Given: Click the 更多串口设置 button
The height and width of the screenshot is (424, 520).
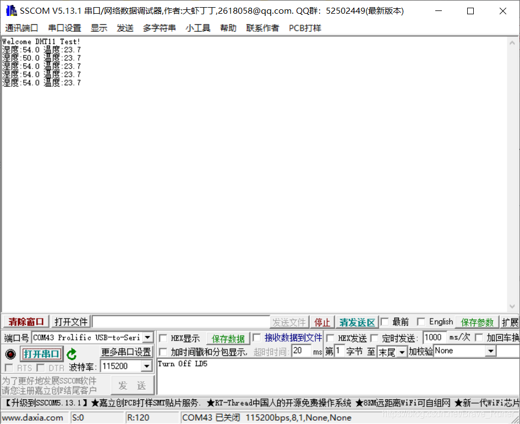Looking at the screenshot, I should point(126,352).
